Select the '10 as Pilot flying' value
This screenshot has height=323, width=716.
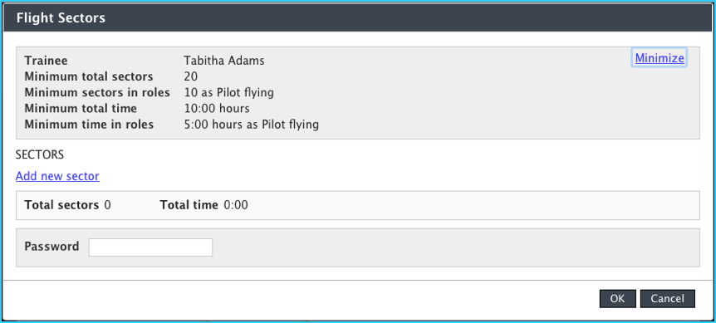228,93
